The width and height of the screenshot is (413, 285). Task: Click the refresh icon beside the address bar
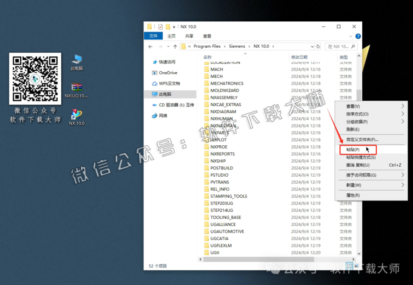tap(319, 46)
